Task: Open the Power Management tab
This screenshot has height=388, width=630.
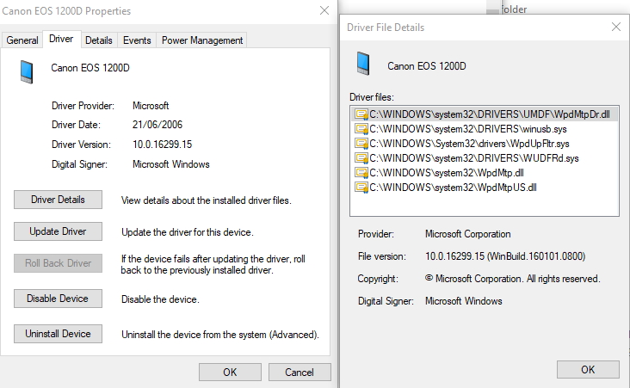Action: pyautogui.click(x=202, y=40)
